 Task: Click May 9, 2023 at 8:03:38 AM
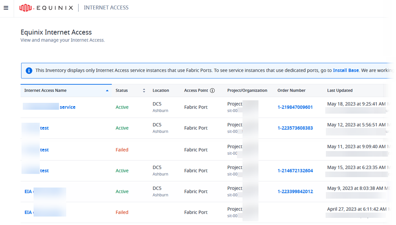355,188
